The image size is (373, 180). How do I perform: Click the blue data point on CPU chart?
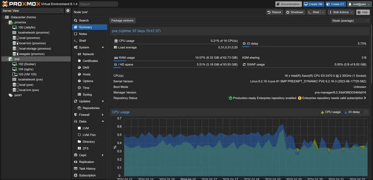point(297,153)
